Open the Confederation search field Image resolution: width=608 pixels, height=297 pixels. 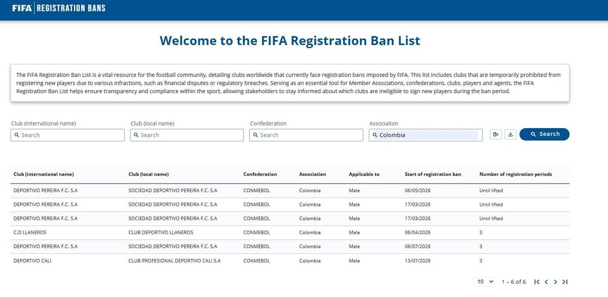[x=307, y=135]
